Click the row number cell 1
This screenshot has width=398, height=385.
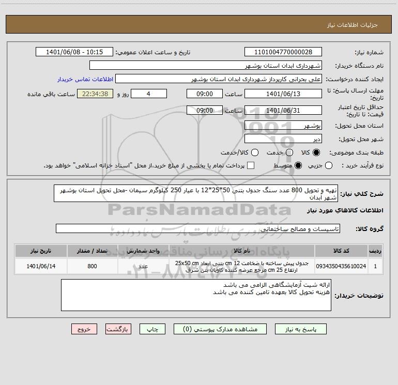click(x=375, y=266)
